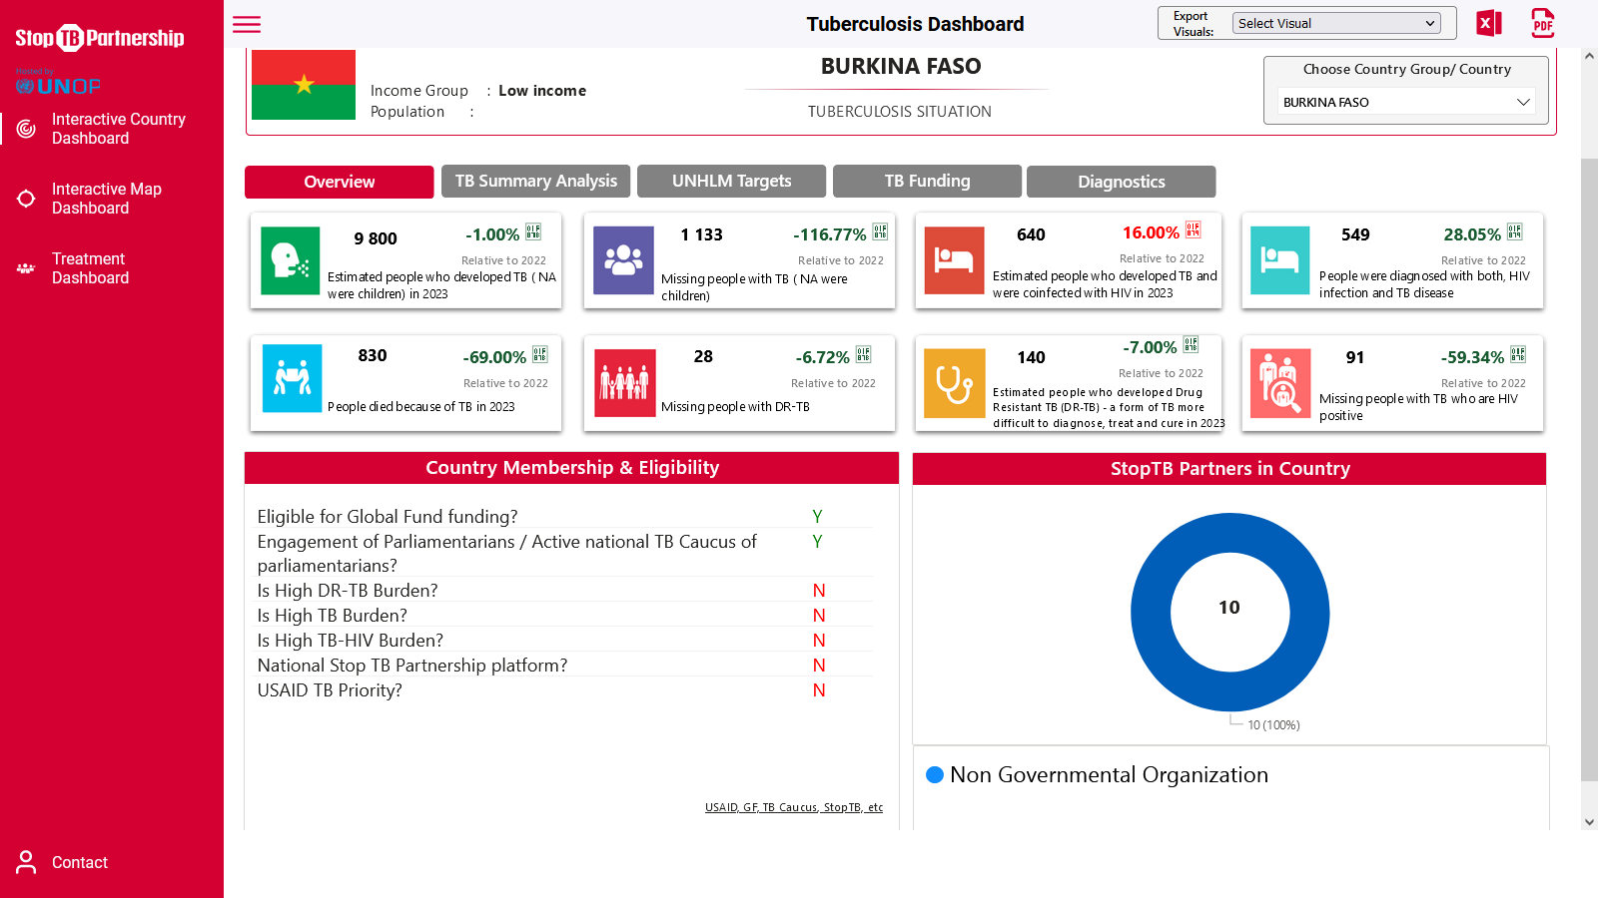Open the hamburger menu icon
The height and width of the screenshot is (898, 1598).
coord(247,25)
